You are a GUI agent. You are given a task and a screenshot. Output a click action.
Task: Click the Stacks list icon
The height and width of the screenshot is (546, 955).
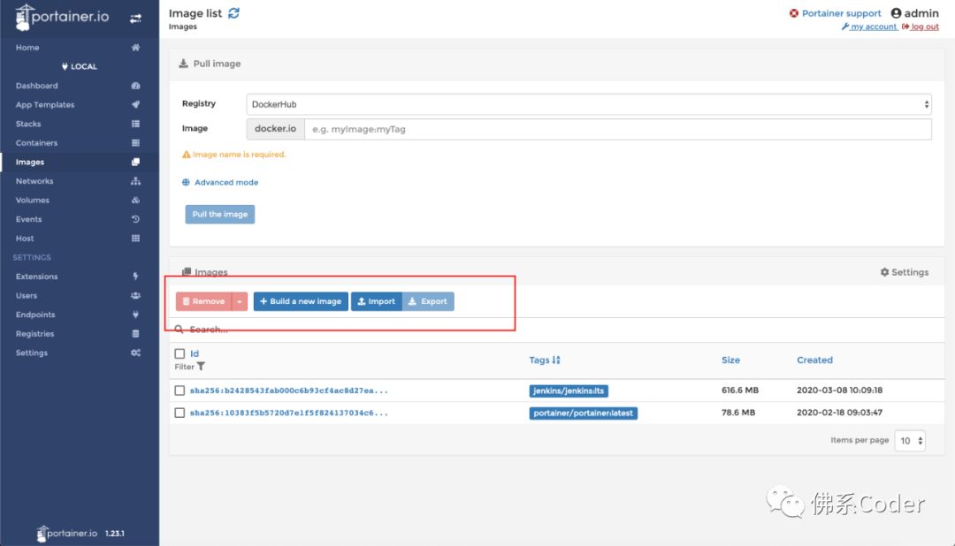135,124
